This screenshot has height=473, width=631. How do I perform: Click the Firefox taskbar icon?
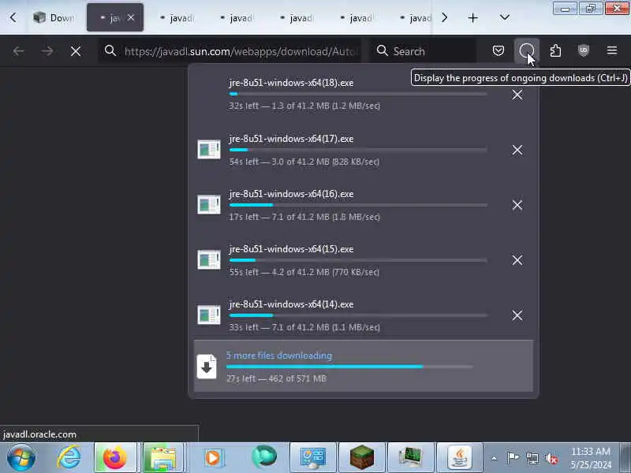[x=114, y=458]
